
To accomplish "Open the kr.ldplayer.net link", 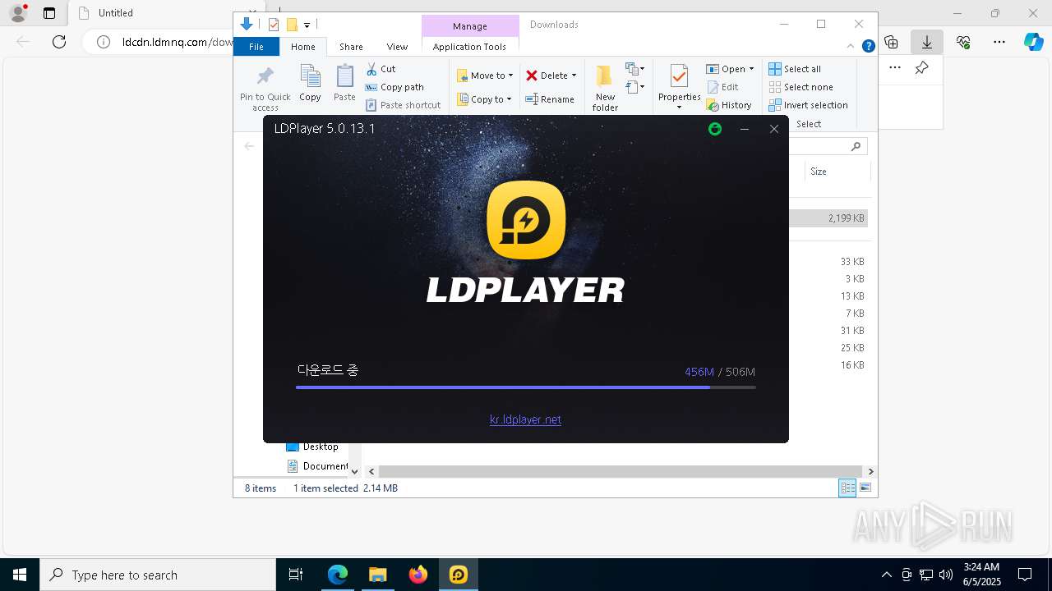I will coord(525,419).
